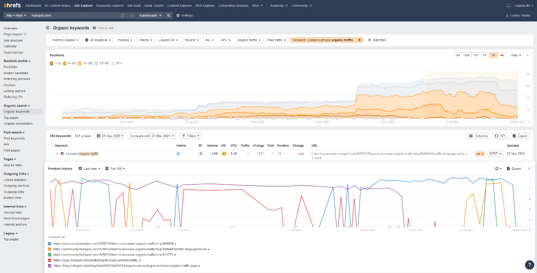Click Add filter plus button
The width and height of the screenshot is (537, 273).
click(377, 40)
